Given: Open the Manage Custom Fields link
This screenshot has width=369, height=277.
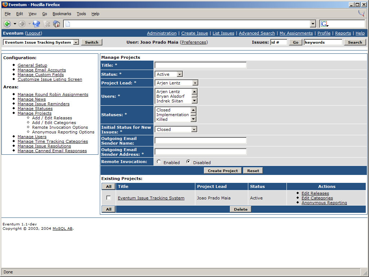Looking at the screenshot, I should (x=40, y=75).
